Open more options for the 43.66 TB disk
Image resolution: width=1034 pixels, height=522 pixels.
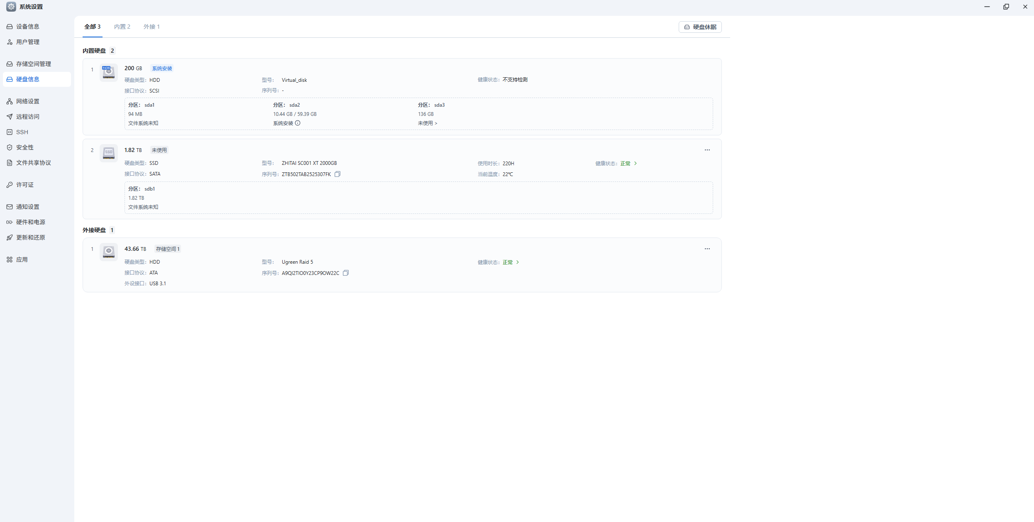(x=707, y=249)
